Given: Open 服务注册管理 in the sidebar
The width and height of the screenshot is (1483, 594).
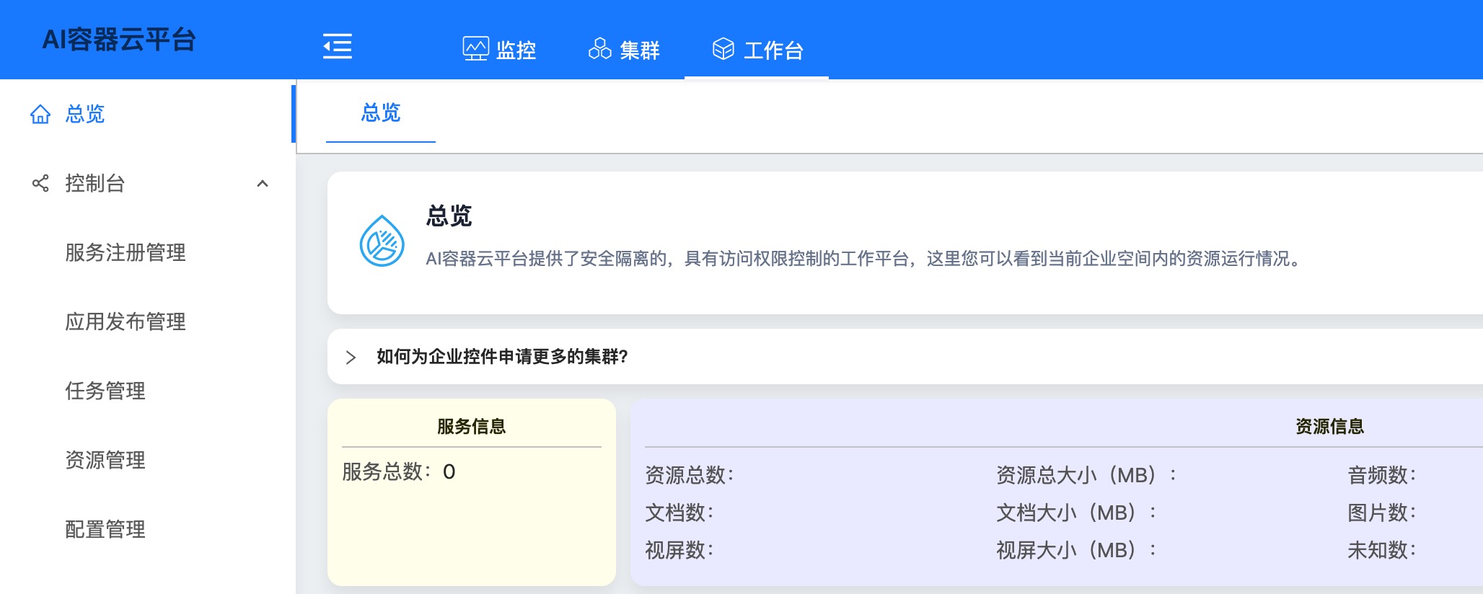Looking at the screenshot, I should pyautogui.click(x=126, y=252).
